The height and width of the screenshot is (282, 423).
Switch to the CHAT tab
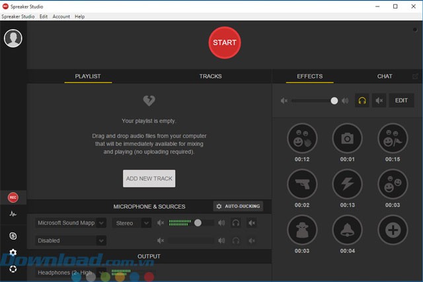385,77
